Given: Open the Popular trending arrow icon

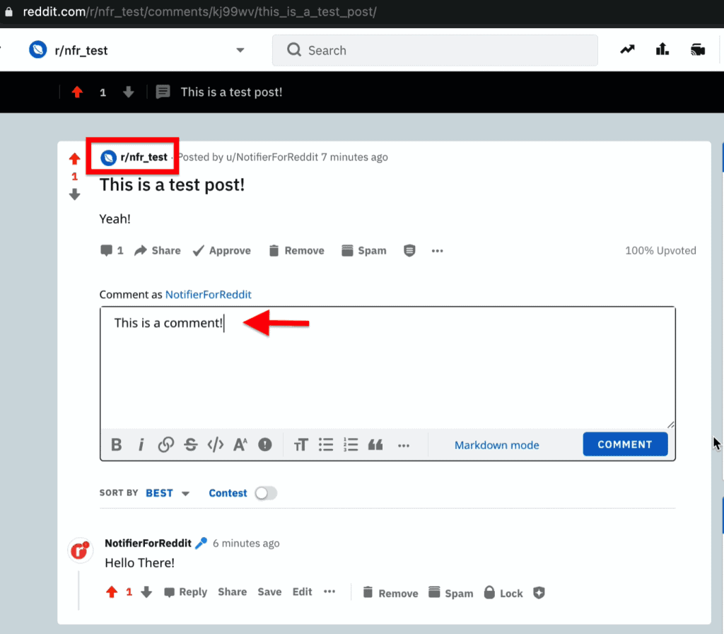Looking at the screenshot, I should (x=627, y=49).
